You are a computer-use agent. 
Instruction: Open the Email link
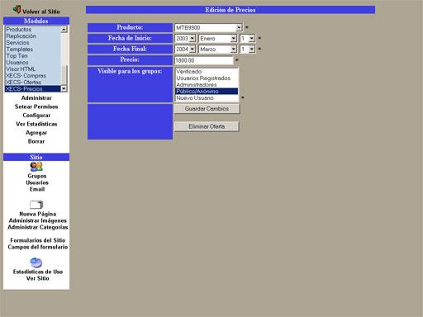click(37, 189)
